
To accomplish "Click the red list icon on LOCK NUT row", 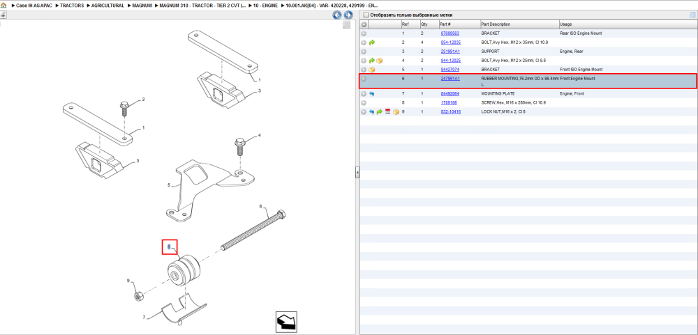I will tap(387, 112).
